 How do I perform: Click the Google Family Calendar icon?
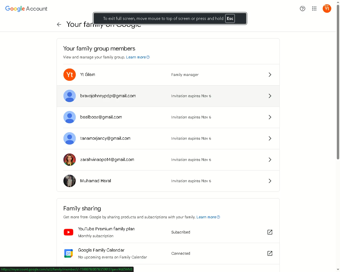(69, 253)
